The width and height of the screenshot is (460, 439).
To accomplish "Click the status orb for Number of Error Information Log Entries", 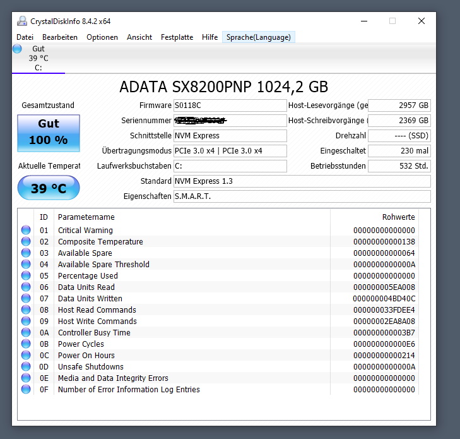I will pos(26,389).
